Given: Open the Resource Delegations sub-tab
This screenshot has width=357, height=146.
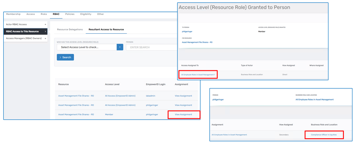Looking at the screenshot, I should 70,29.
